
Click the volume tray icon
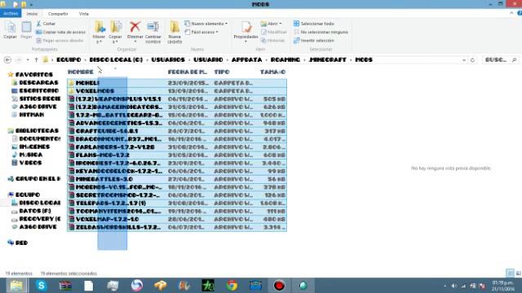(x=454, y=286)
